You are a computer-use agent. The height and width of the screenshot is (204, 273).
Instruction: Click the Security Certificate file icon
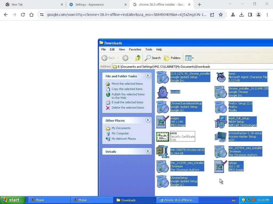[163, 137]
